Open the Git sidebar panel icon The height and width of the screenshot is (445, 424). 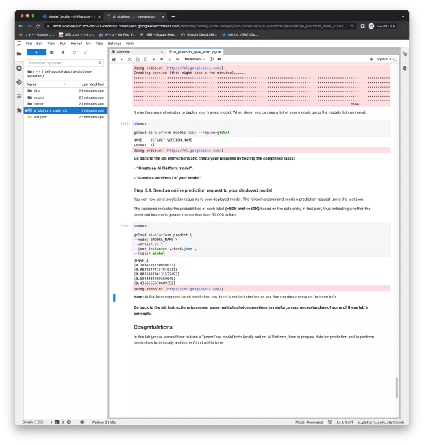pyautogui.click(x=19, y=82)
